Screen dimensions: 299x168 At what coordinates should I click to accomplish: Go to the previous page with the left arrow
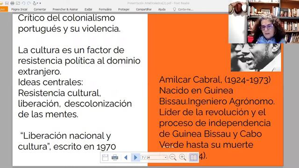126,158
